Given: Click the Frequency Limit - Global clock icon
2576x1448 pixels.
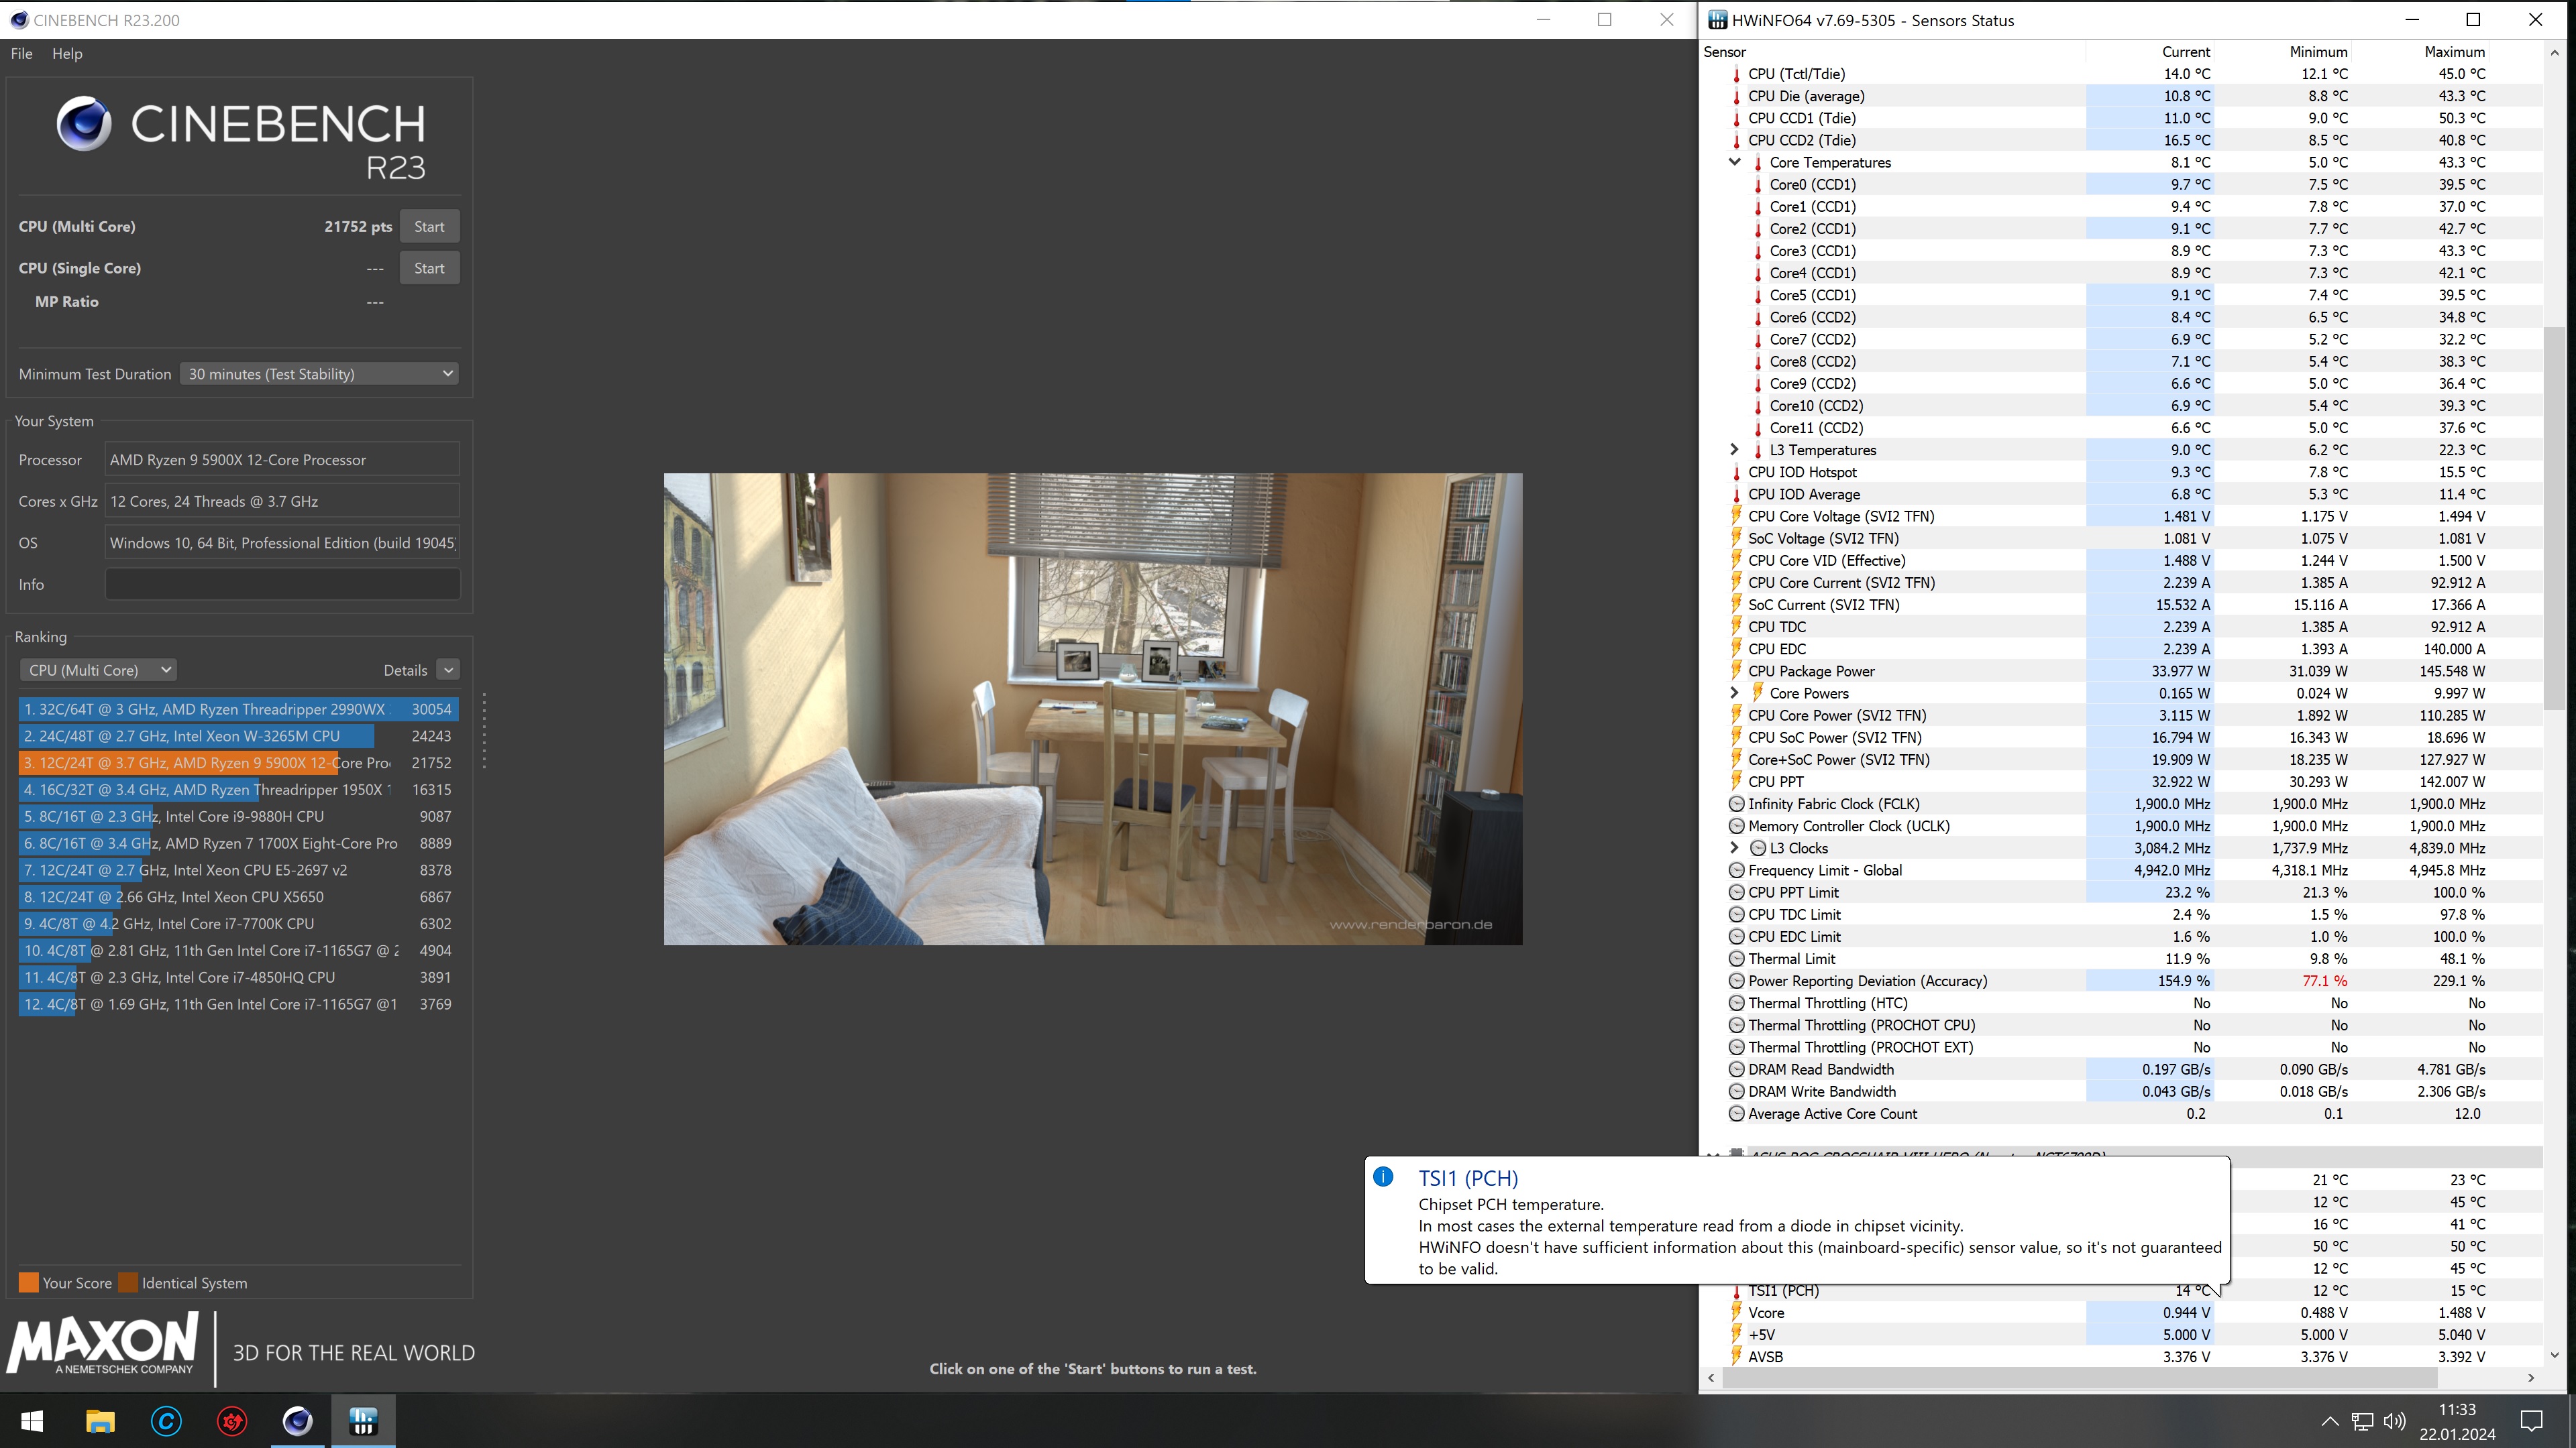Looking at the screenshot, I should click(x=1737, y=870).
